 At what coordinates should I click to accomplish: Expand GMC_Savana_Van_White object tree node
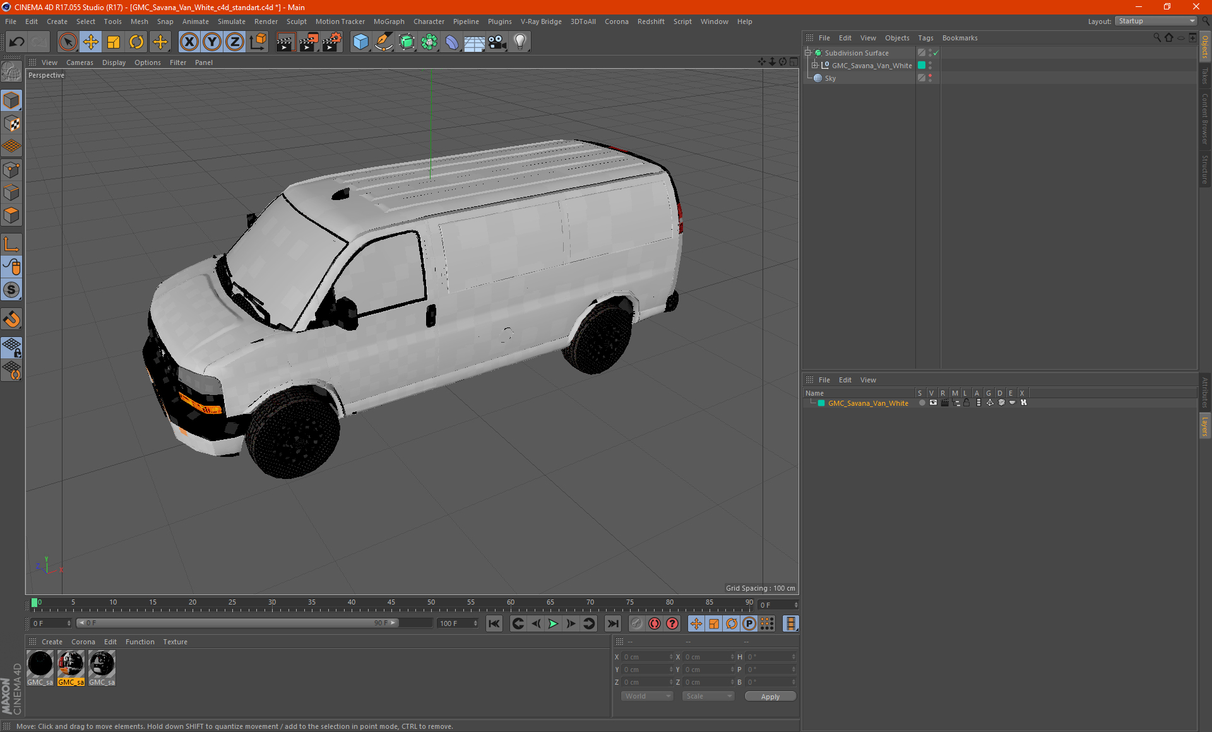pos(815,66)
